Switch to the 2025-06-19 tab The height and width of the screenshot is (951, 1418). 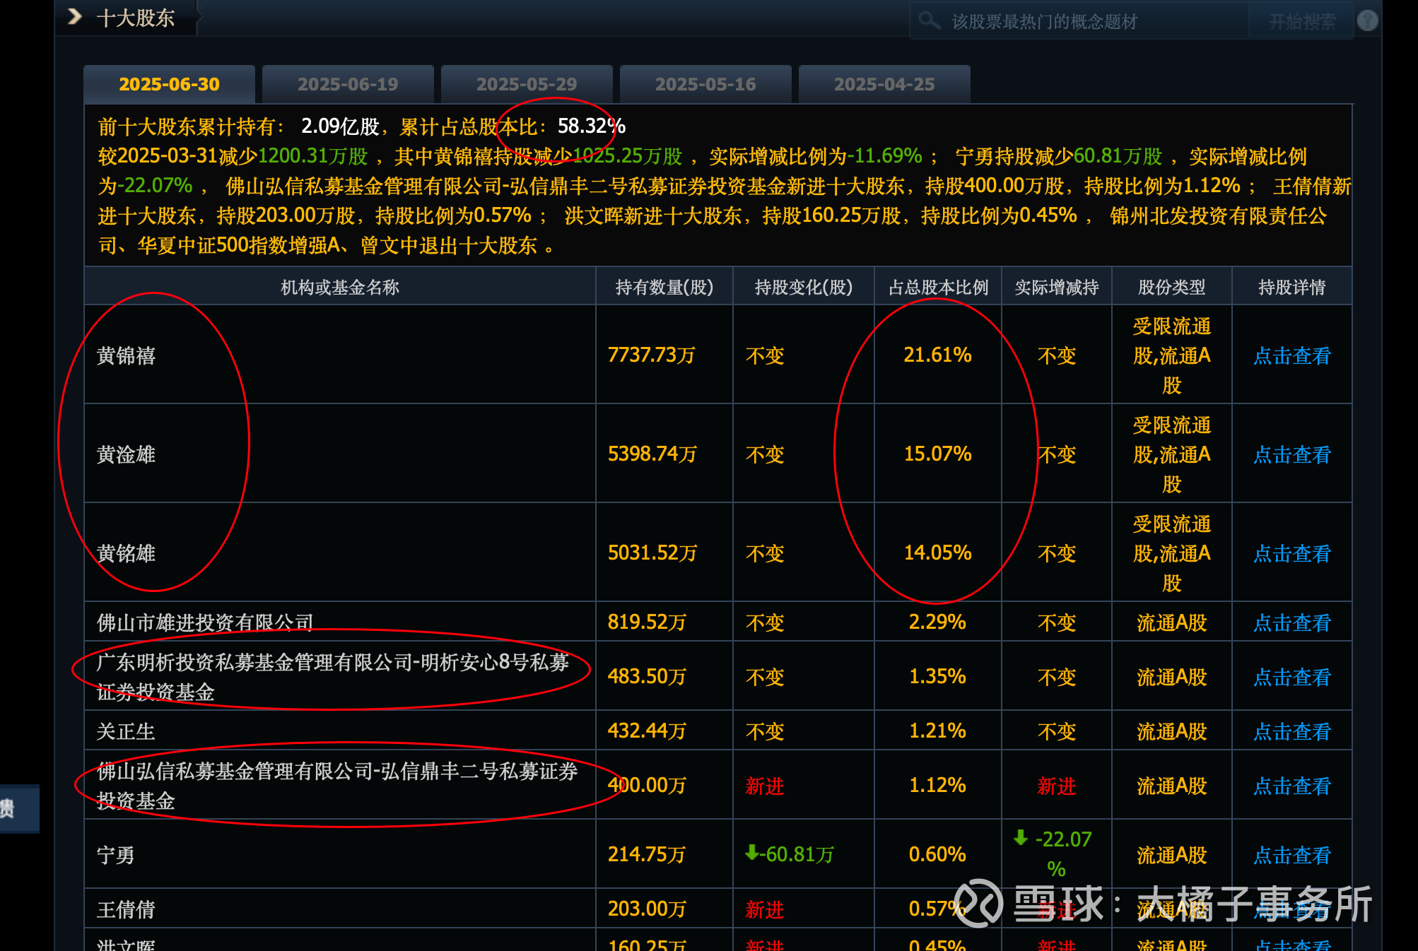coord(348,84)
